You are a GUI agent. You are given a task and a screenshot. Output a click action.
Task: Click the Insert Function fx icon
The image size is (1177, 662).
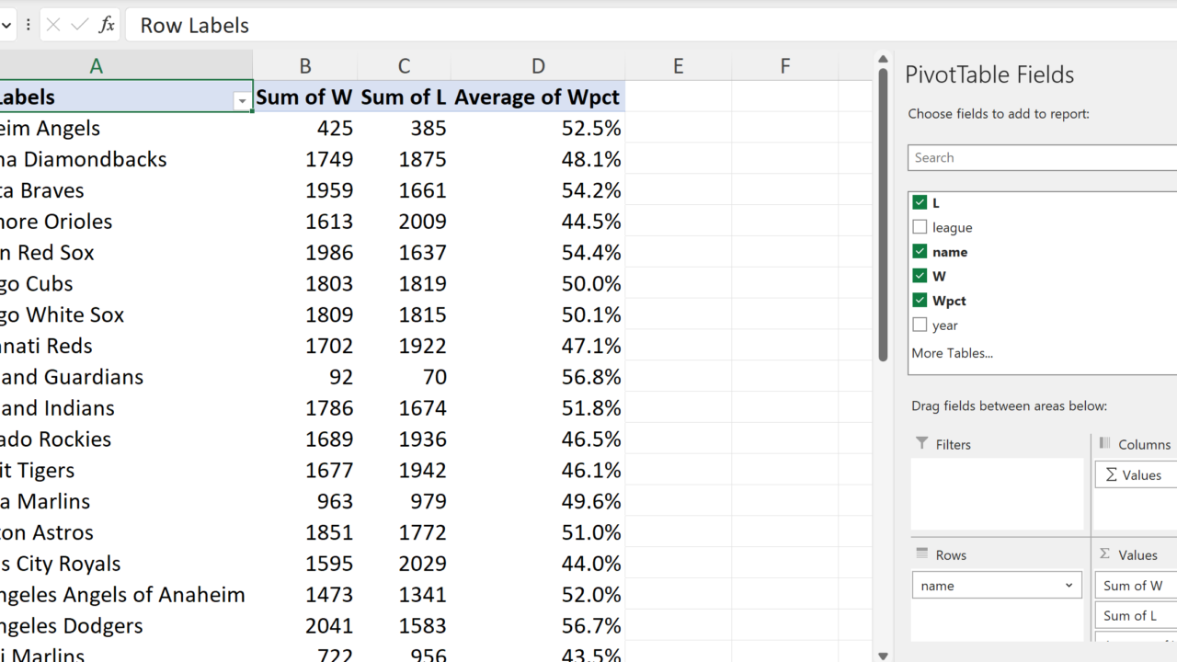point(107,25)
